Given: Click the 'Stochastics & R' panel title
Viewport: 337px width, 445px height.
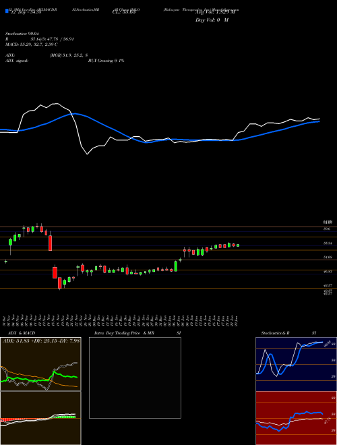Looking at the screenshot, I should pos(276,333).
